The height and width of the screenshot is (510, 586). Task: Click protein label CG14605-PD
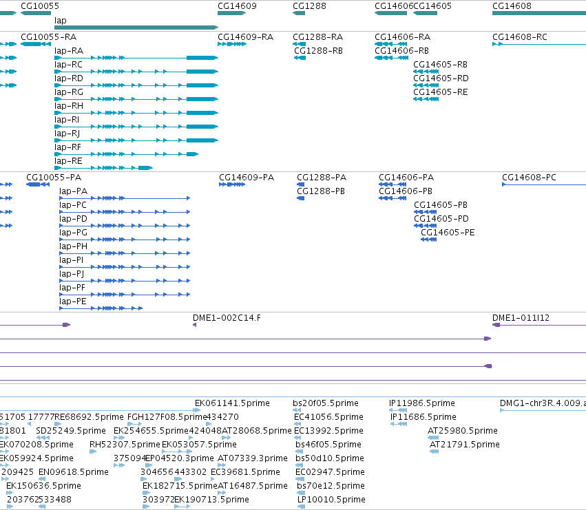tap(441, 219)
